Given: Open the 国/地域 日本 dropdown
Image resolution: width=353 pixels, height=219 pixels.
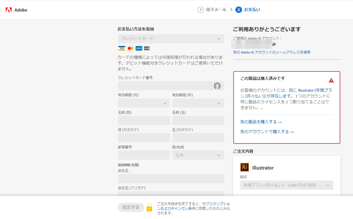Looking at the screenshot, I should point(198,155).
